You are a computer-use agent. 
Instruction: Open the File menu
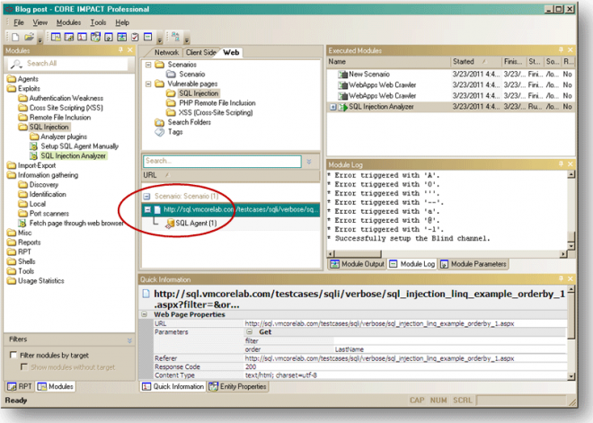coord(19,22)
